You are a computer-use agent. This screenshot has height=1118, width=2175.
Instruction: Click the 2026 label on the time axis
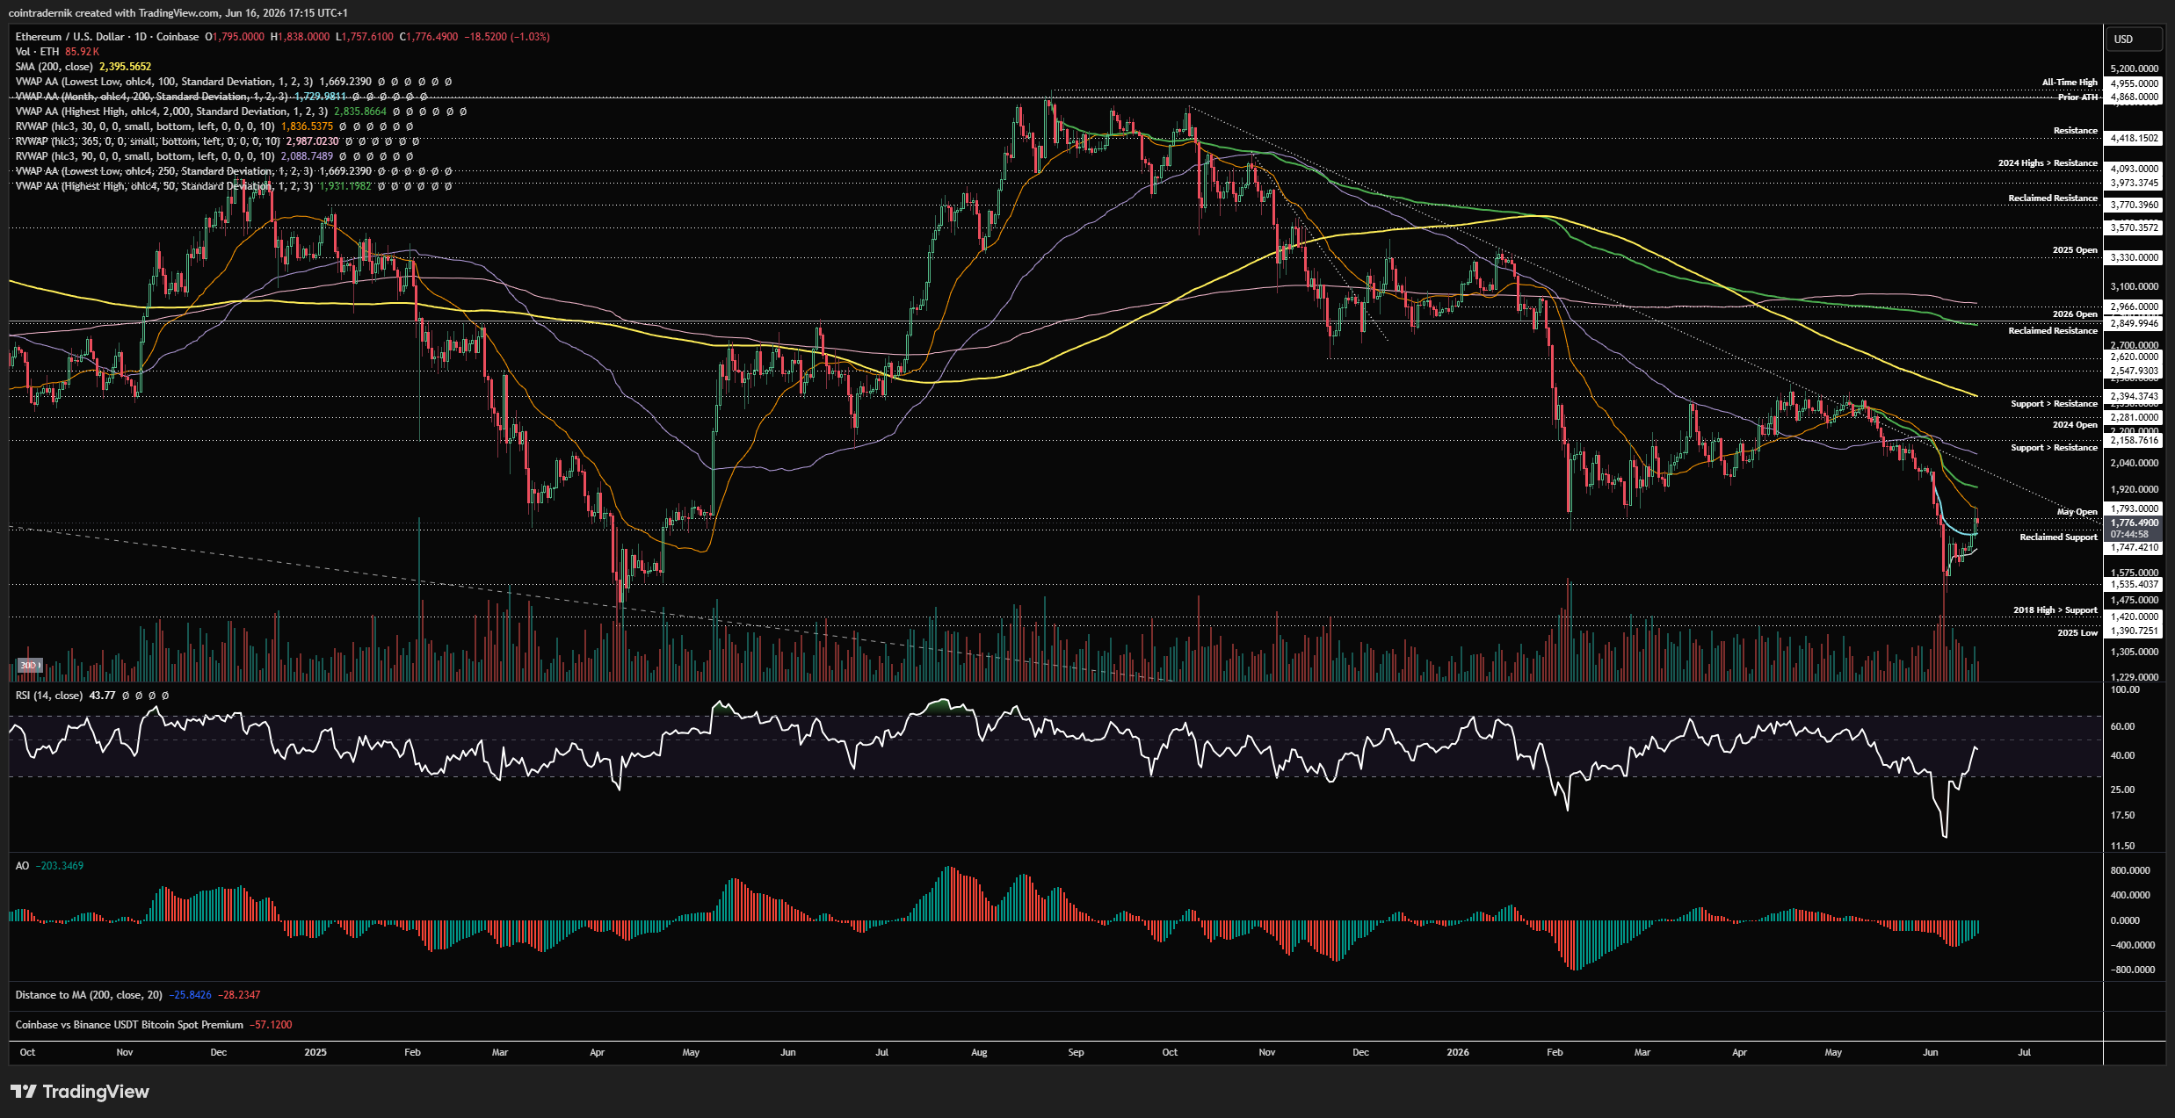click(x=1458, y=1052)
